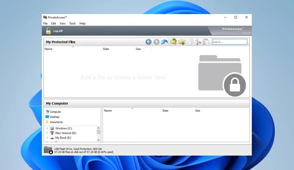
Task: Click the PrivateAccess title bar app icon
Action: pyautogui.click(x=45, y=17)
